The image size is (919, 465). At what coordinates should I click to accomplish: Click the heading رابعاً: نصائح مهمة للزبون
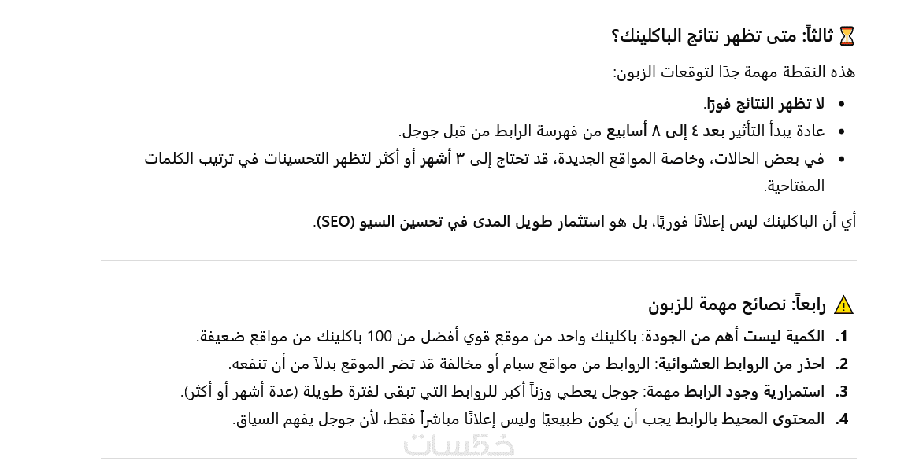(737, 304)
